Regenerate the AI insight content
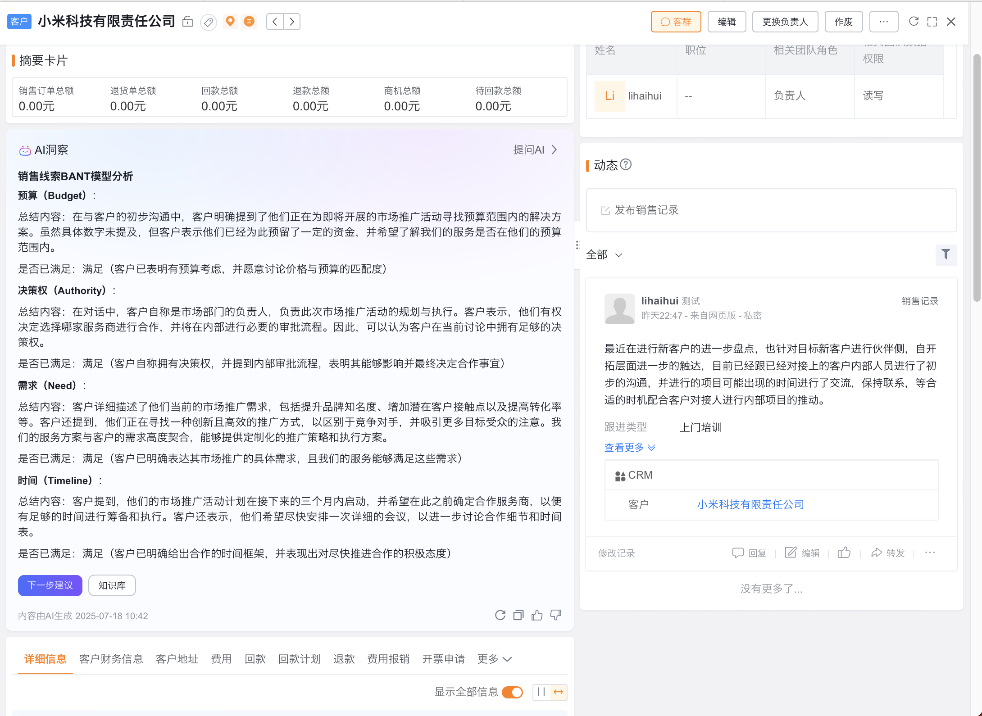The image size is (982, 716). pyautogui.click(x=500, y=615)
